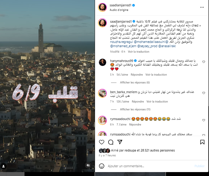This screenshot has height=176, width=209.
Task: Unmute the video sound toggle
Action: (88, 165)
